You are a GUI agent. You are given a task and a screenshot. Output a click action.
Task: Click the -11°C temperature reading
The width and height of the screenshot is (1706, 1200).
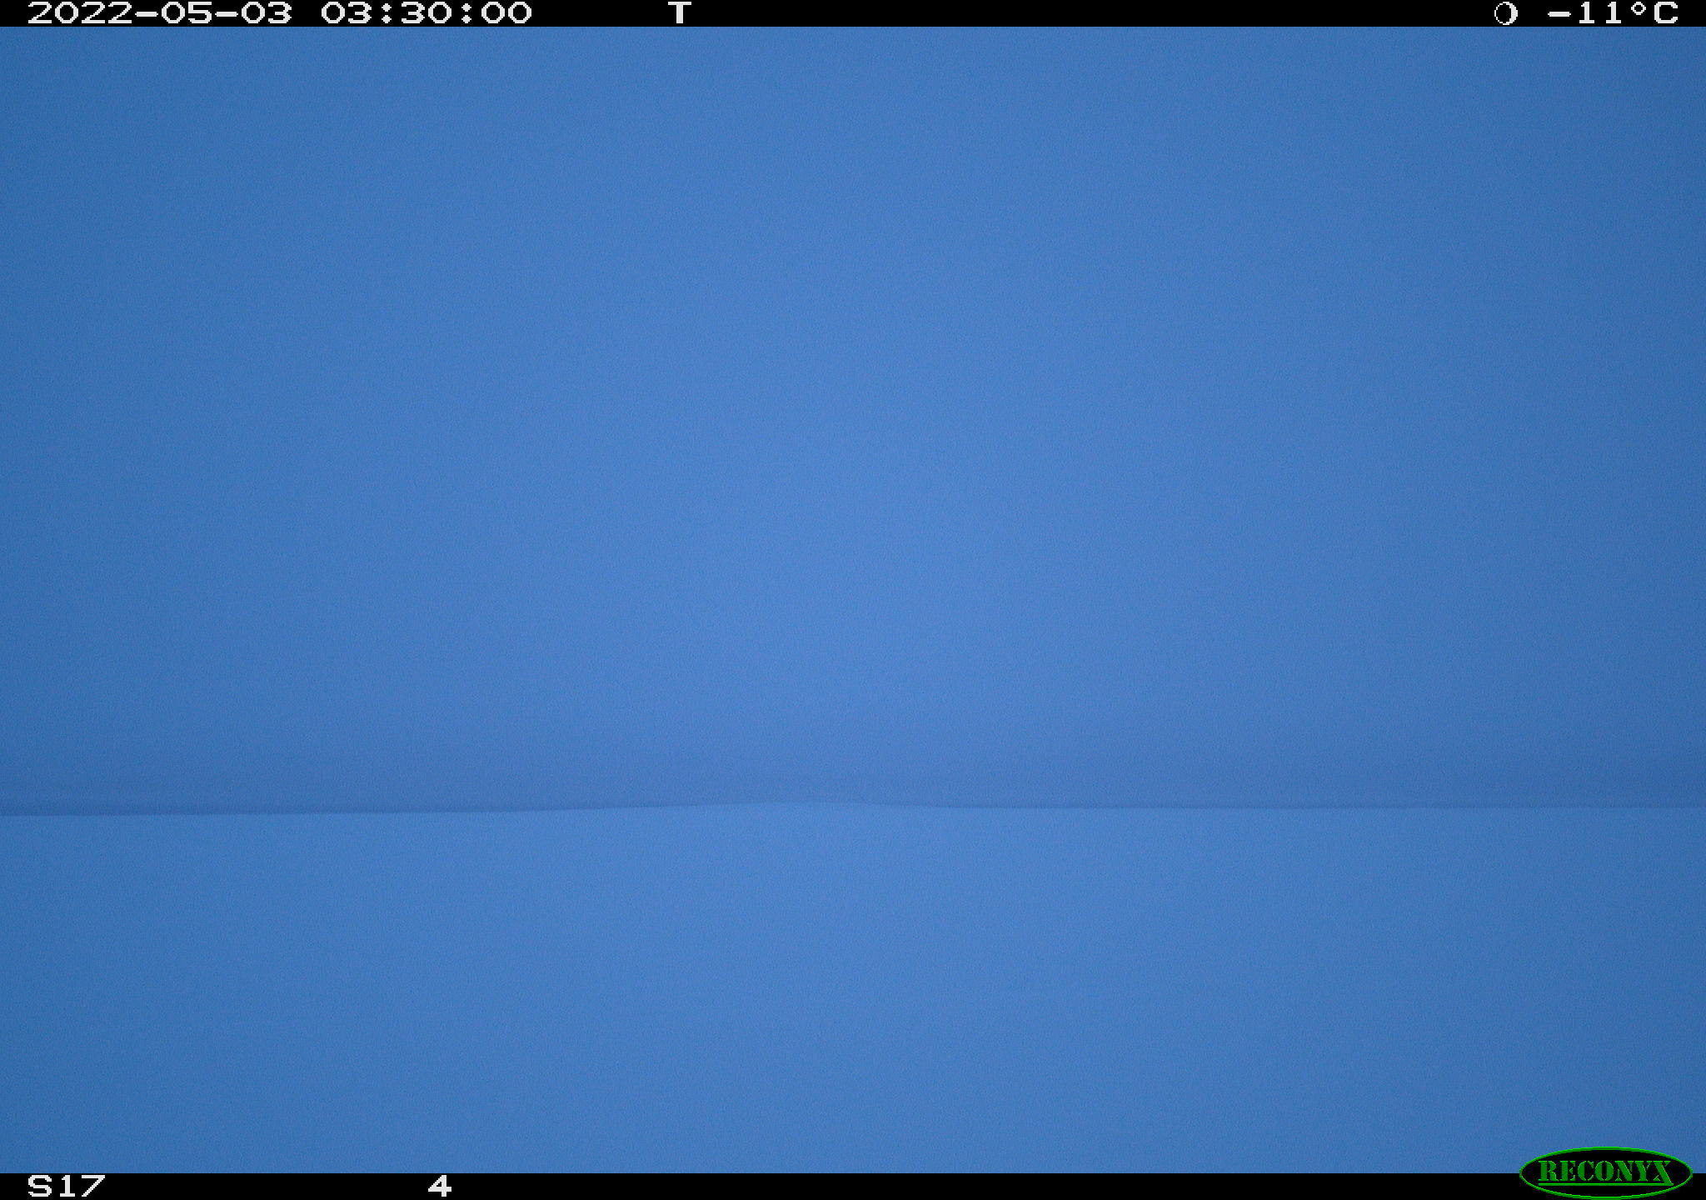[x=1613, y=13]
